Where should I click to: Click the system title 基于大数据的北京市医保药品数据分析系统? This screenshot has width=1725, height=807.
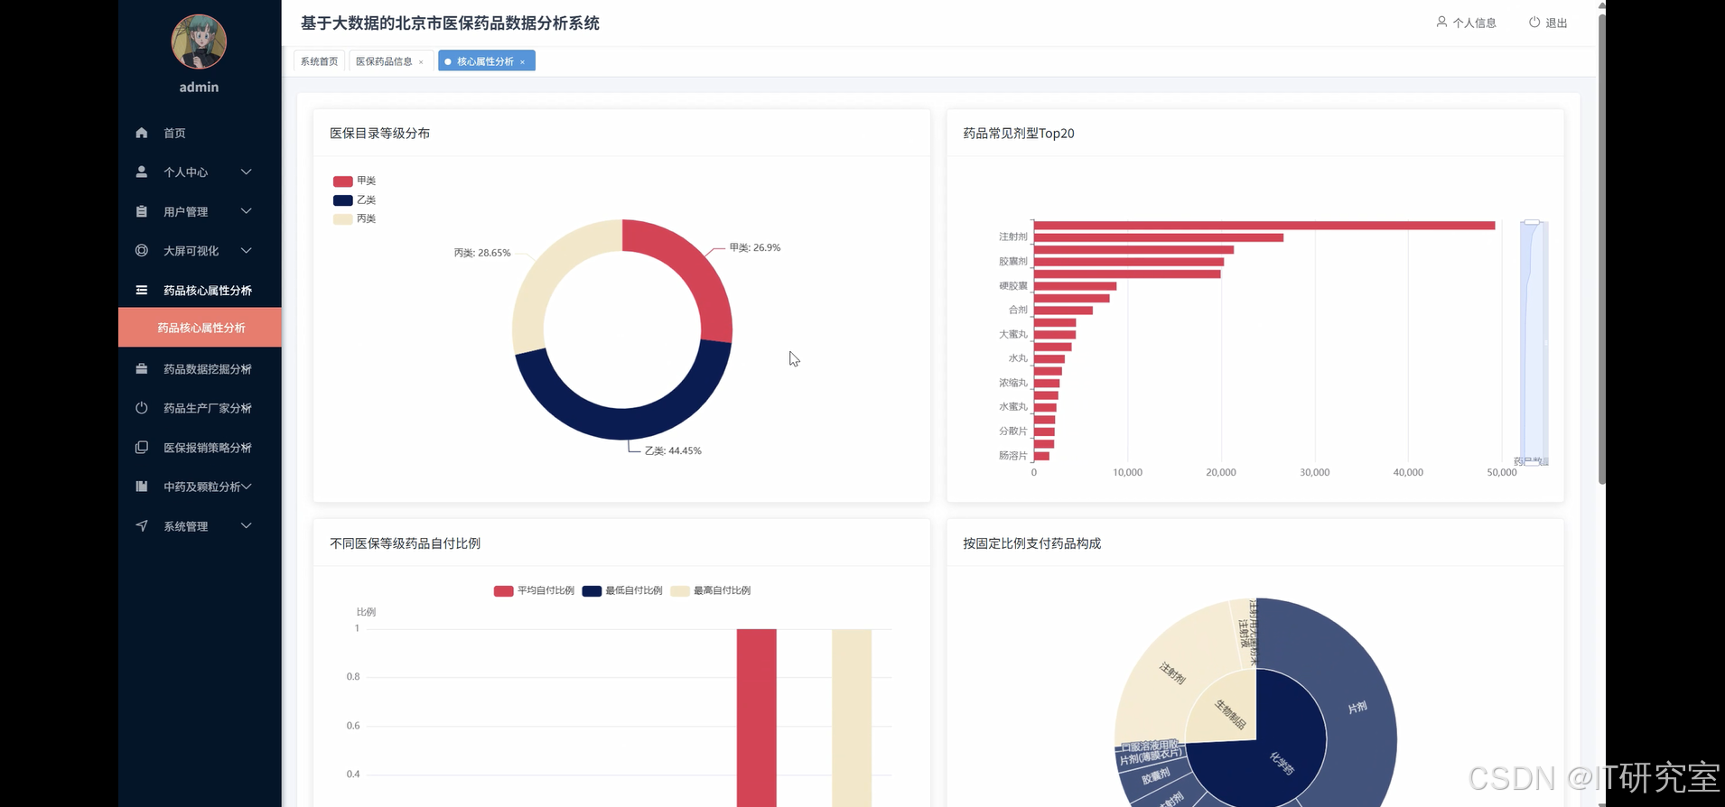(x=450, y=23)
